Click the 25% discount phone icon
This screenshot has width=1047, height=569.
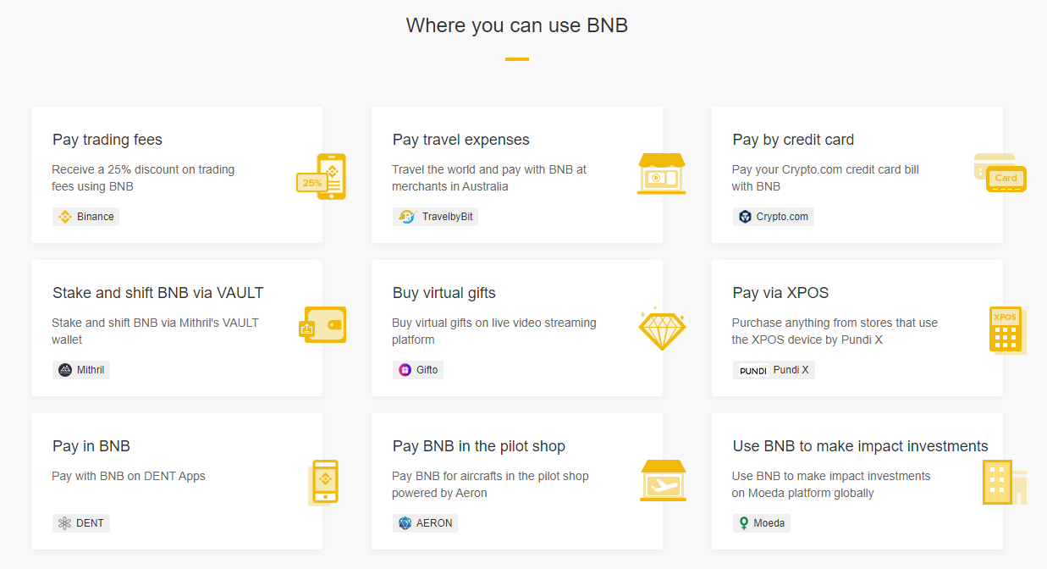tap(322, 176)
